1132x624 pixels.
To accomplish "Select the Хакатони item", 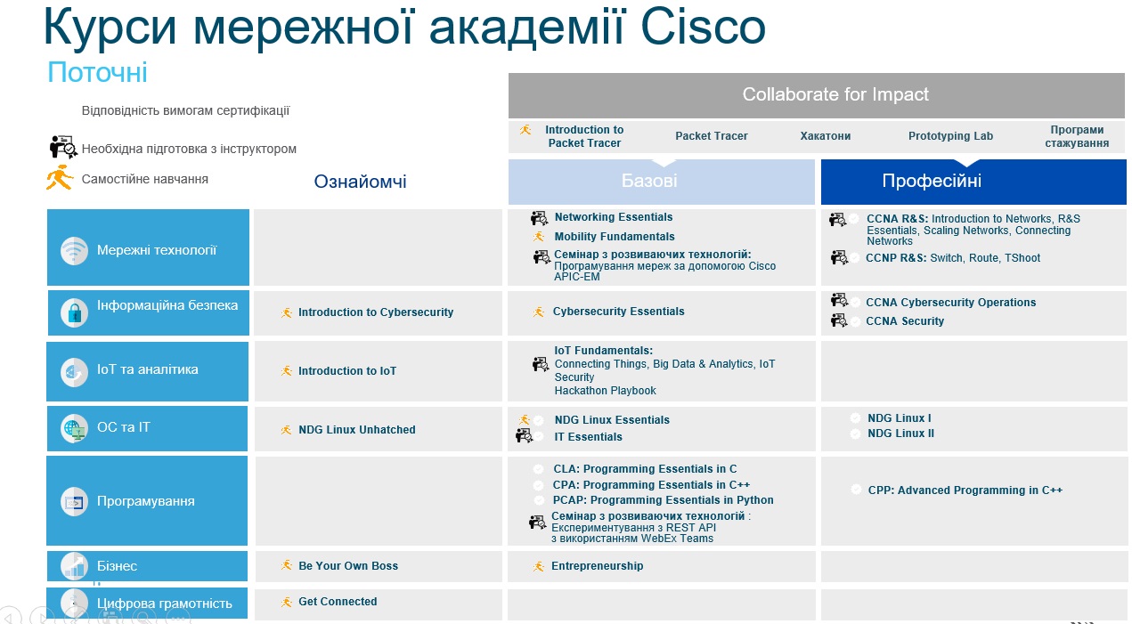I will coord(826,136).
